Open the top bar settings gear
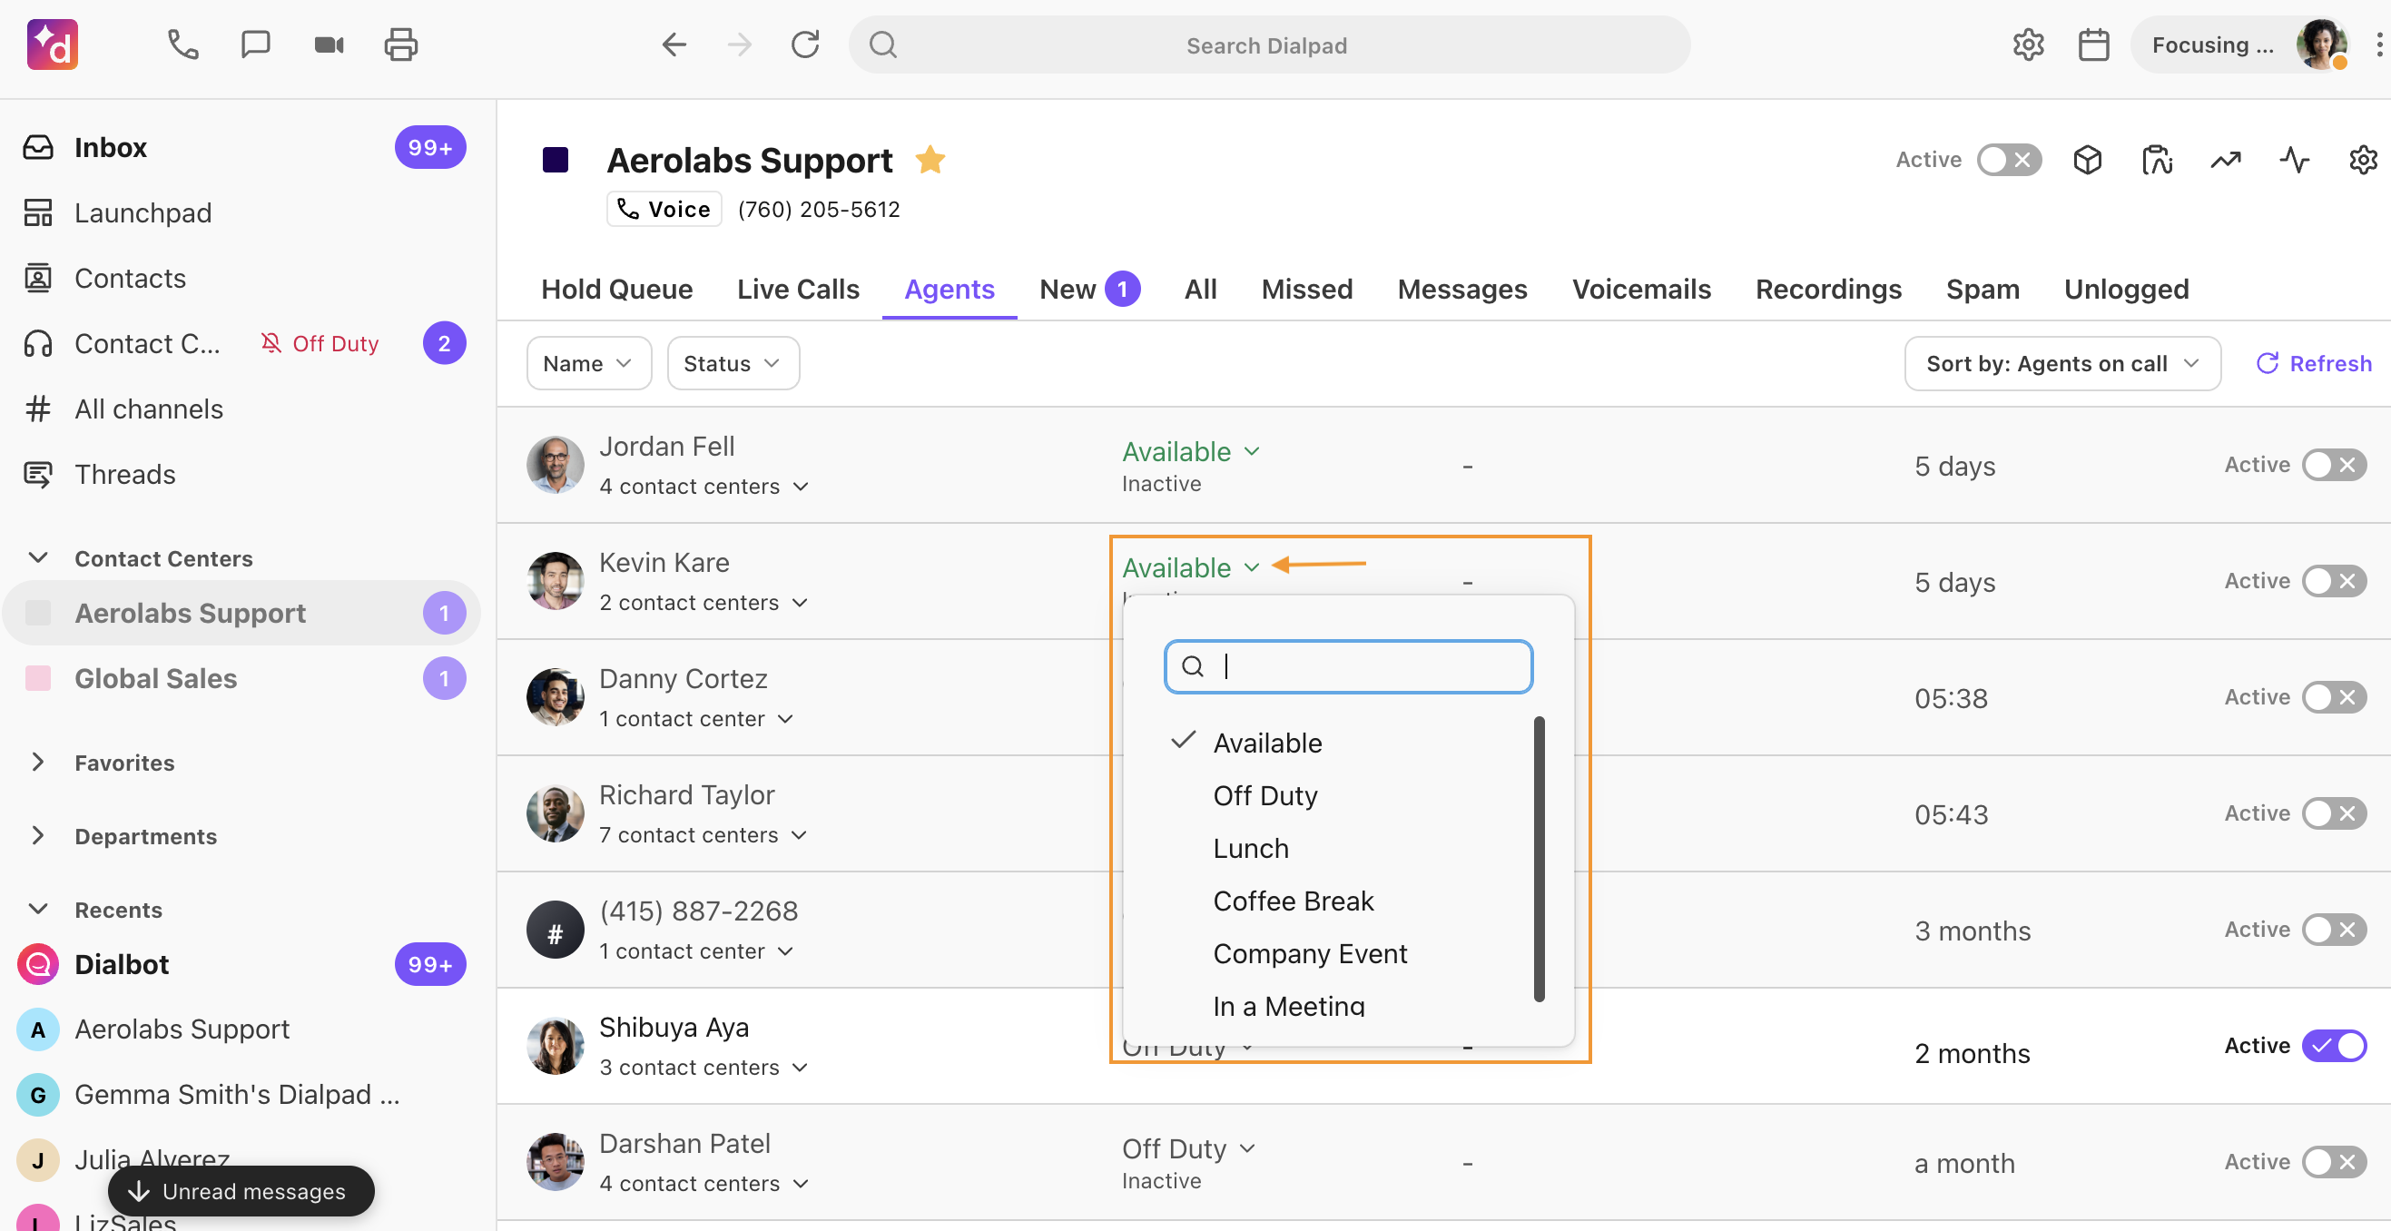Viewport: 2391px width, 1231px height. tap(2028, 44)
